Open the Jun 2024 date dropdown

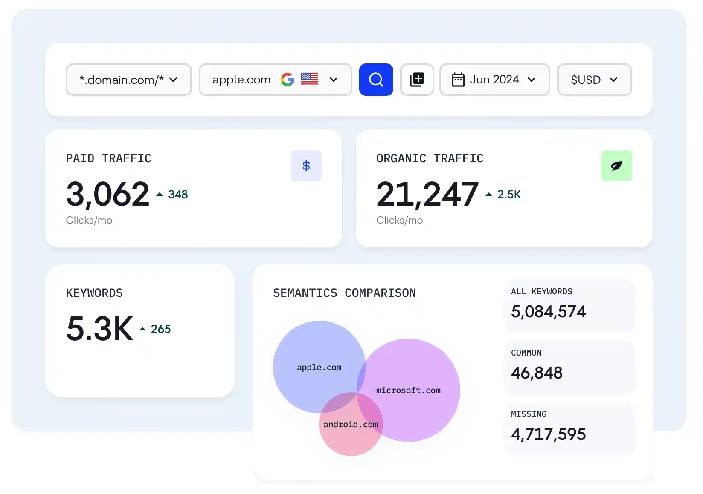click(x=495, y=80)
